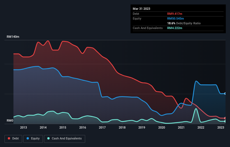The height and width of the screenshot is (147, 230).
Task: Select the 2021 x-axis label
Action: (x=181, y=127)
